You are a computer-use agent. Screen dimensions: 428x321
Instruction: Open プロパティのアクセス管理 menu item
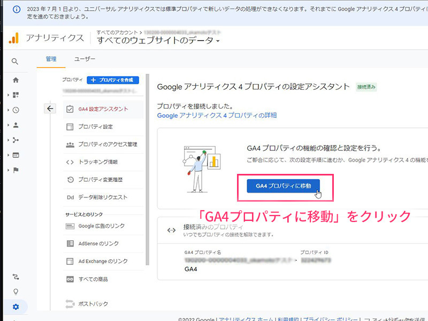(107, 144)
